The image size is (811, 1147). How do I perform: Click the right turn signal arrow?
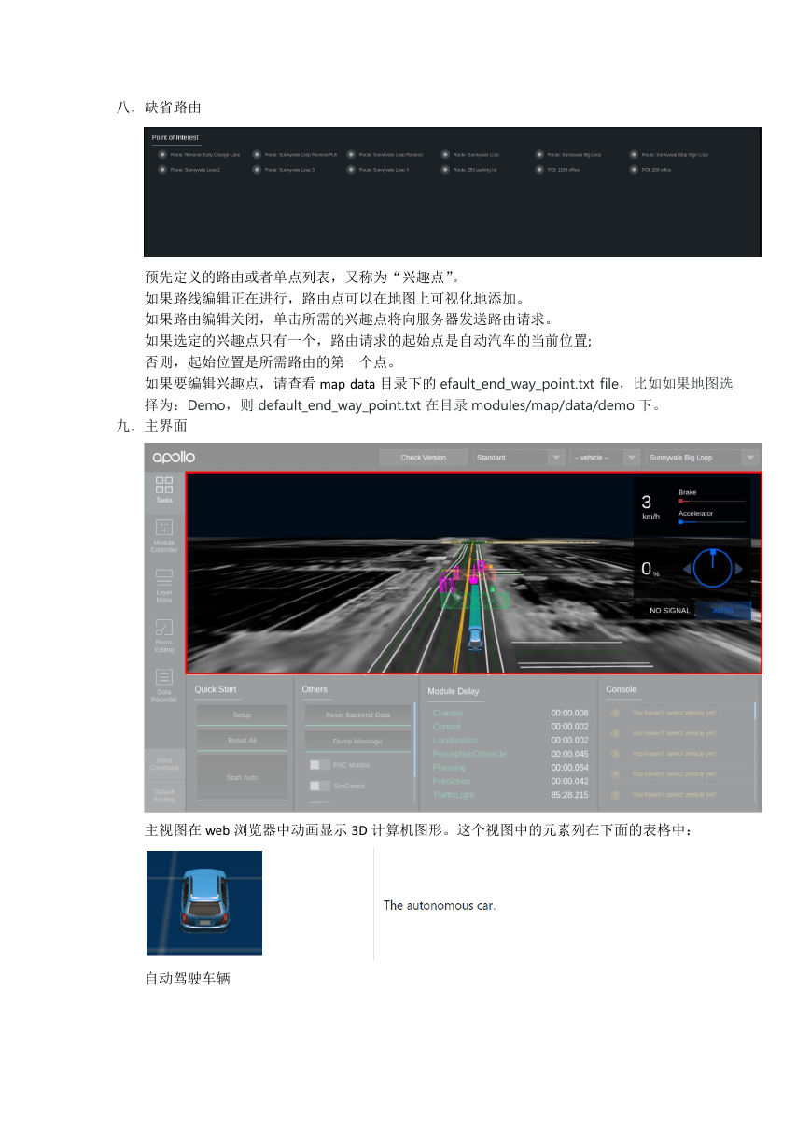coord(739,569)
